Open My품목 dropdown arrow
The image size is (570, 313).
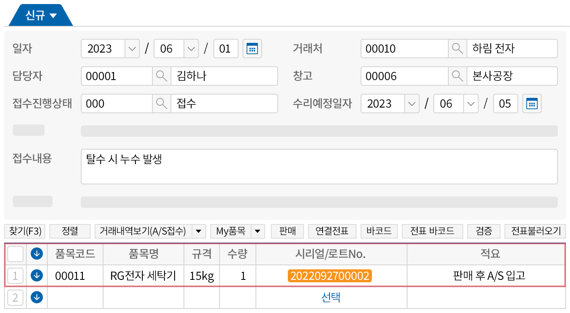pyautogui.click(x=258, y=231)
